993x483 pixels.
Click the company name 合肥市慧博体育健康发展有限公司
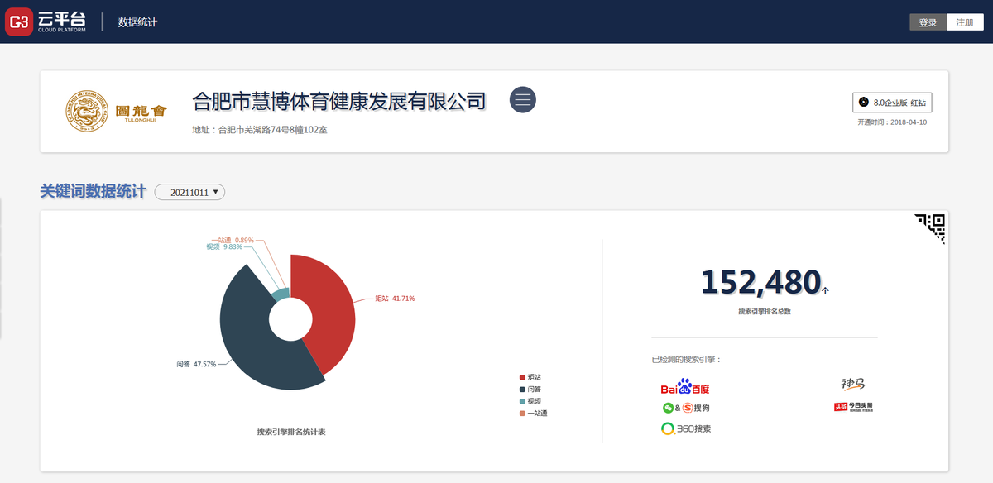pyautogui.click(x=339, y=101)
